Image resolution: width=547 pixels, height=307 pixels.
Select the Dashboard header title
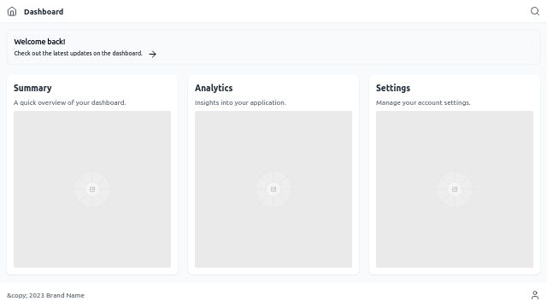click(44, 11)
